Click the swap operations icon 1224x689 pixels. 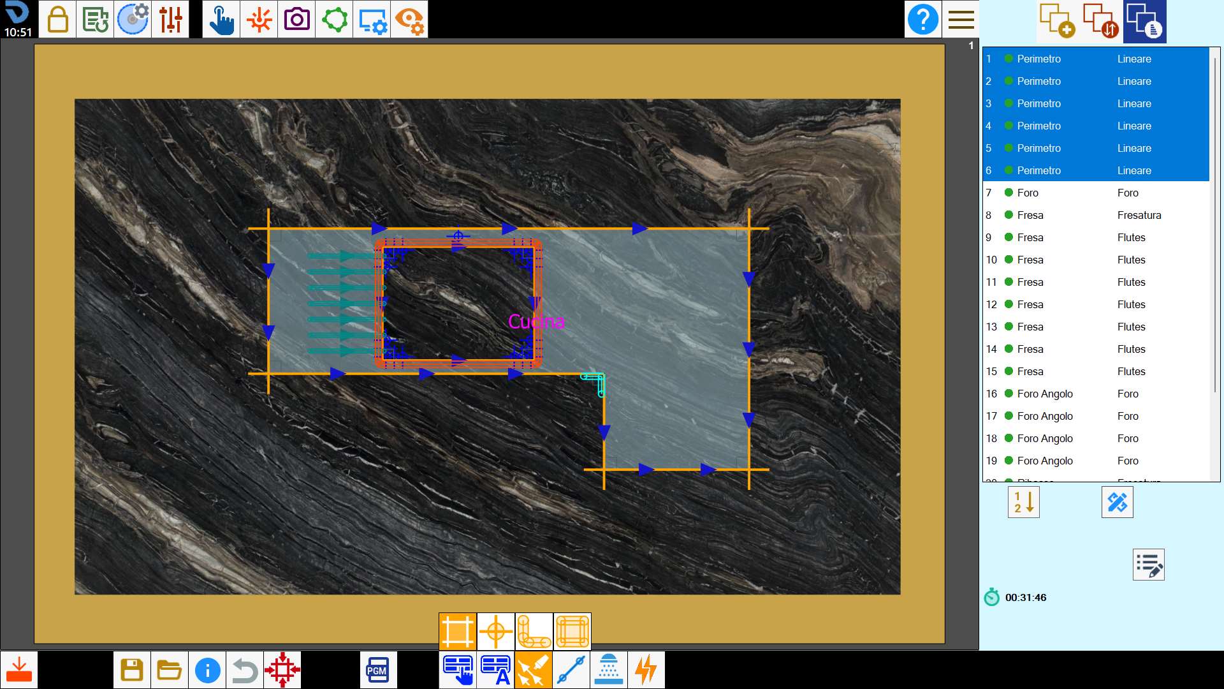(1101, 21)
